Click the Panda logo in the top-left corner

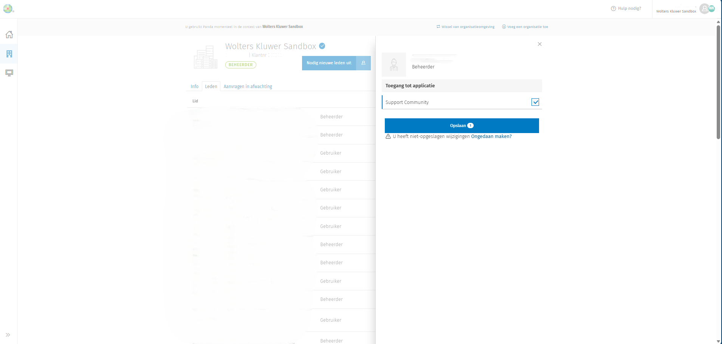click(x=8, y=9)
